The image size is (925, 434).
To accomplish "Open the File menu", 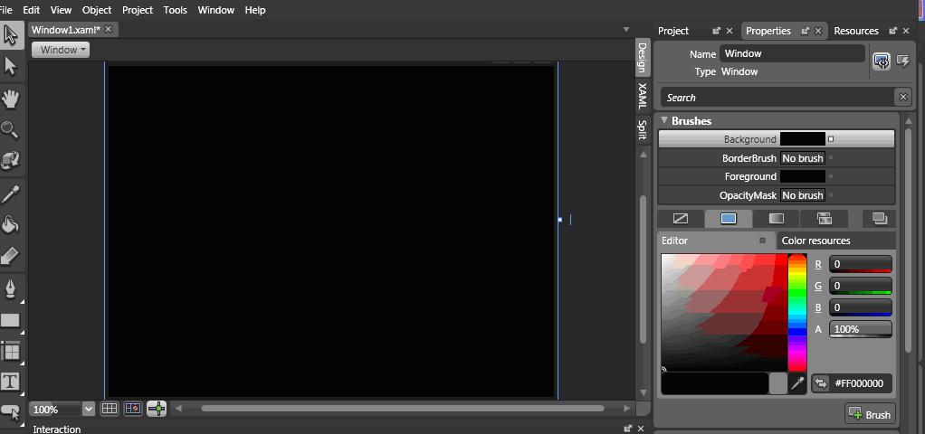I will 6,10.
